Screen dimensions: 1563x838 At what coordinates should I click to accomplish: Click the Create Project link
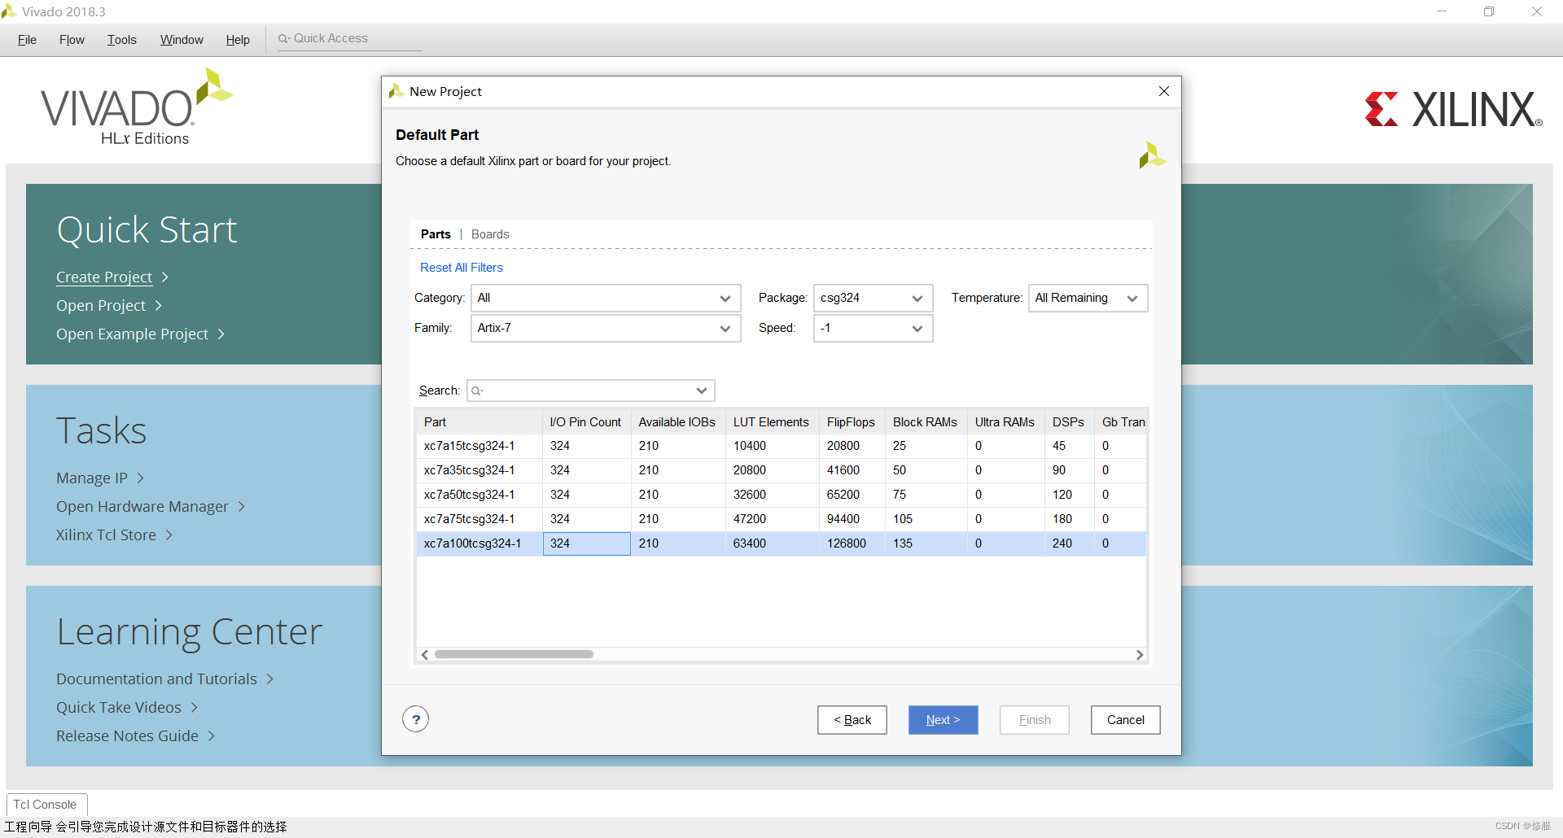104,277
